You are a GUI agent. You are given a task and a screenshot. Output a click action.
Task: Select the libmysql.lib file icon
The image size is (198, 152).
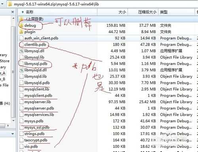coord(21,57)
